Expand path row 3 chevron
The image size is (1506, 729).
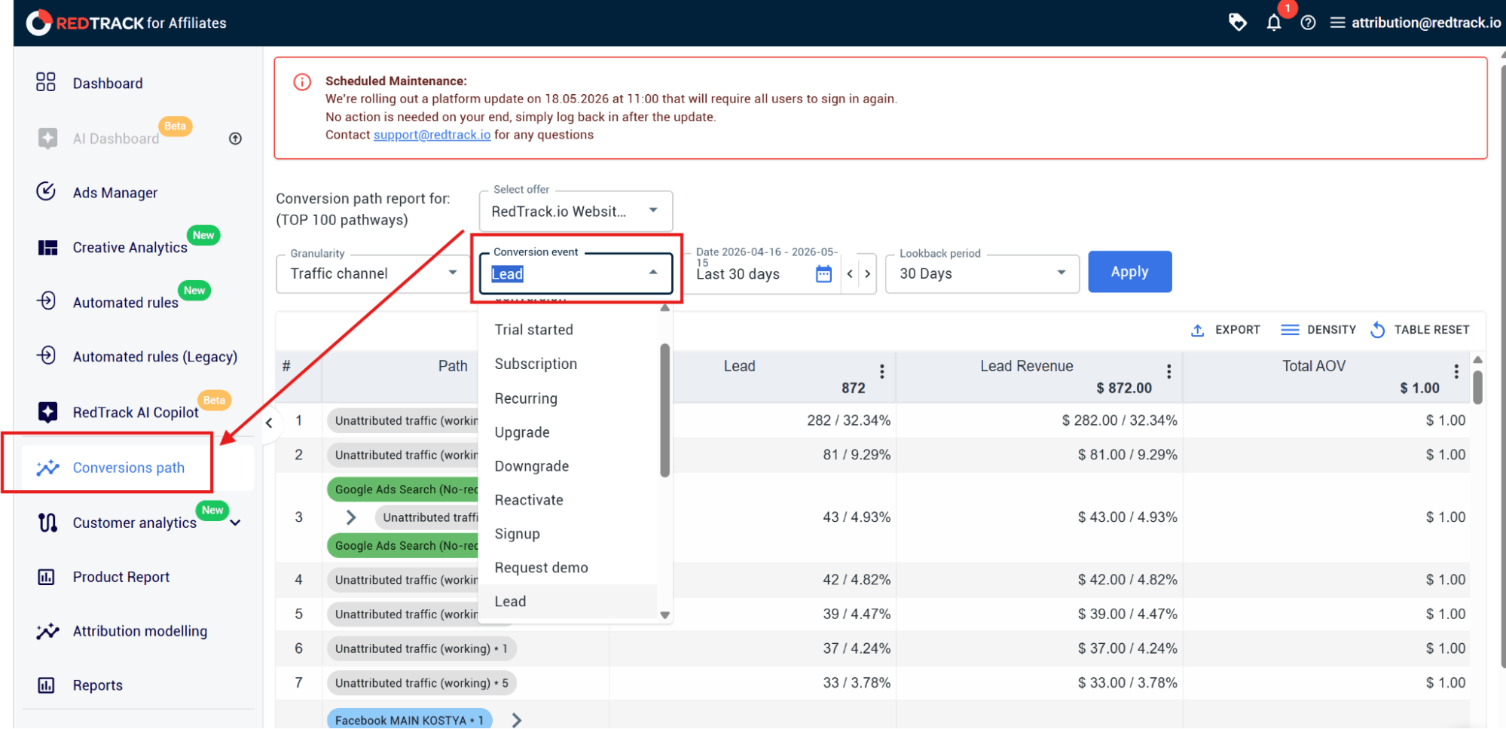tap(350, 517)
